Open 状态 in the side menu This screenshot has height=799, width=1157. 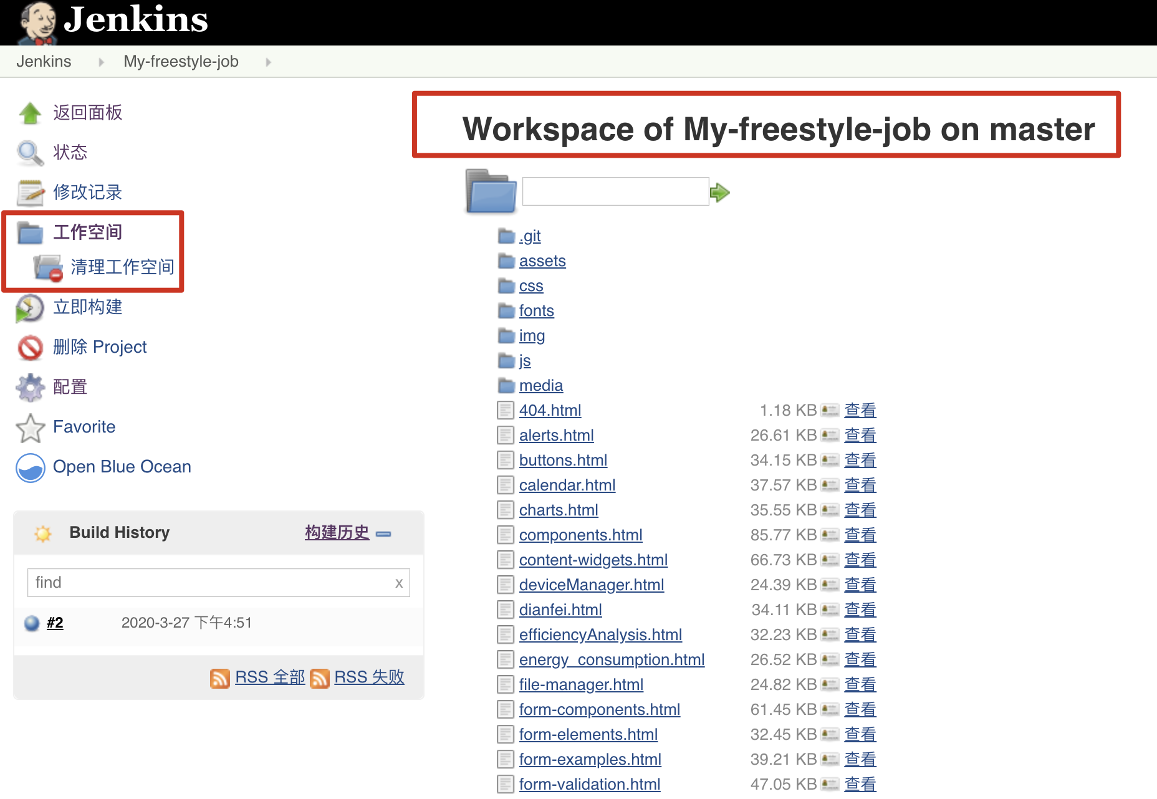70,153
